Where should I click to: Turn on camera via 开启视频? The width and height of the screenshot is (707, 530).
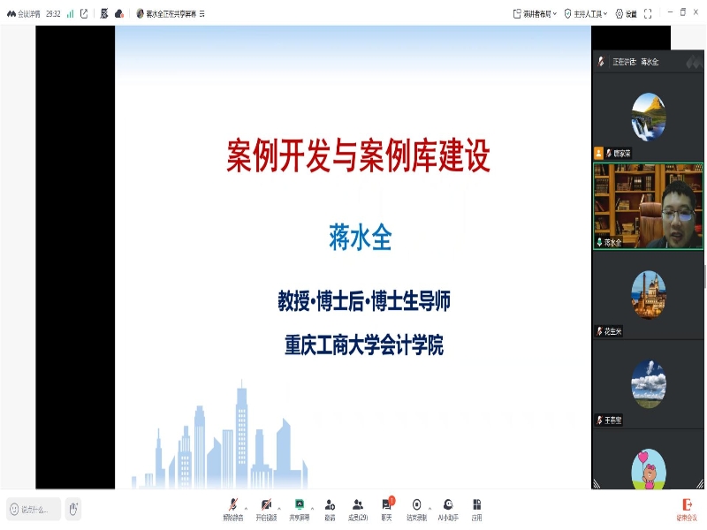(265, 503)
